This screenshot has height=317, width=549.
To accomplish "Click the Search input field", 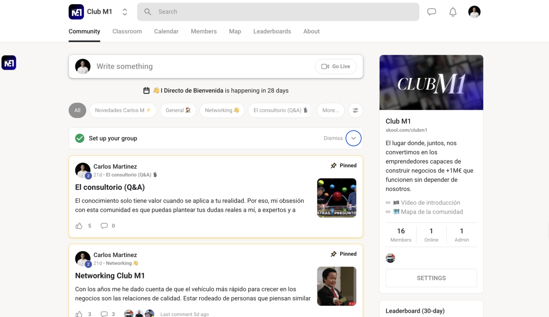I will [278, 12].
